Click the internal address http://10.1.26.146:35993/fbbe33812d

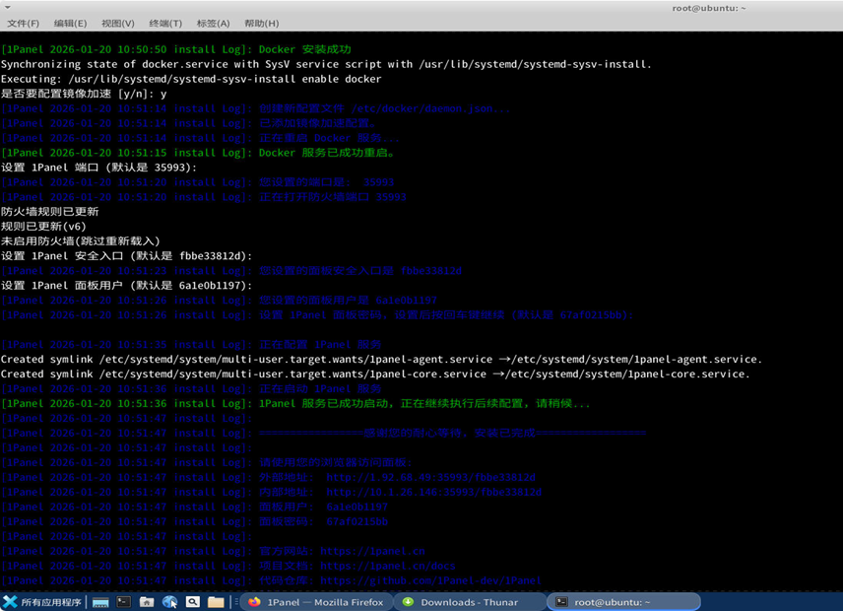coord(434,492)
